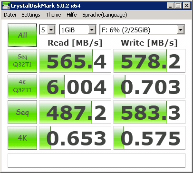
Task: Click the Seq Q32T1 write result 578.2
Action: click(x=149, y=61)
